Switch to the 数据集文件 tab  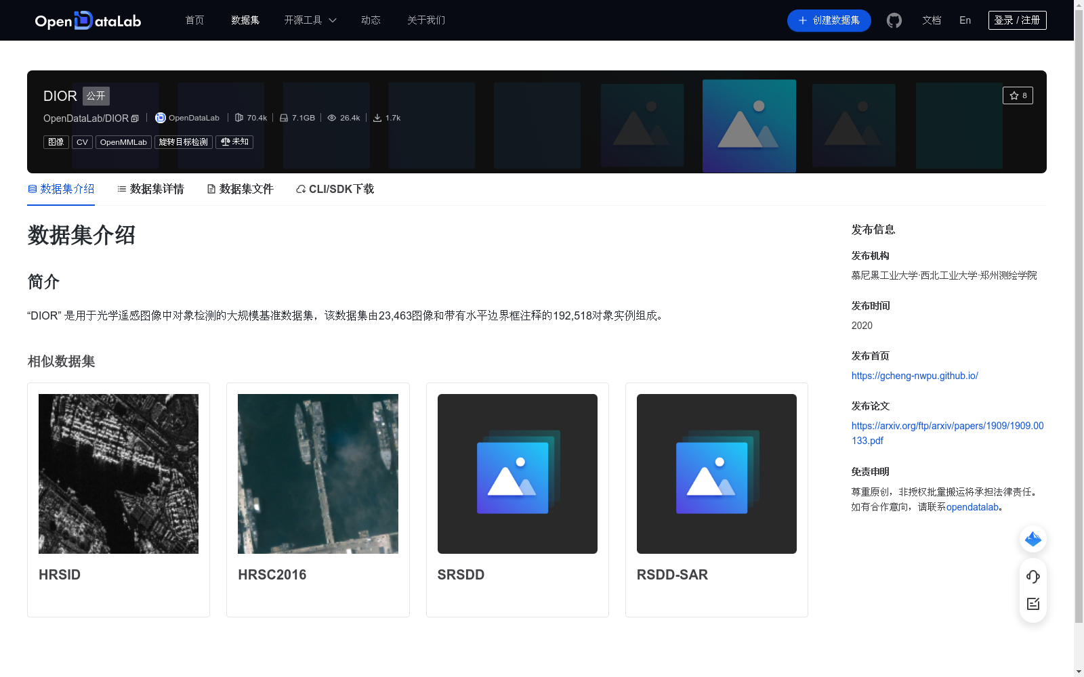(x=240, y=189)
